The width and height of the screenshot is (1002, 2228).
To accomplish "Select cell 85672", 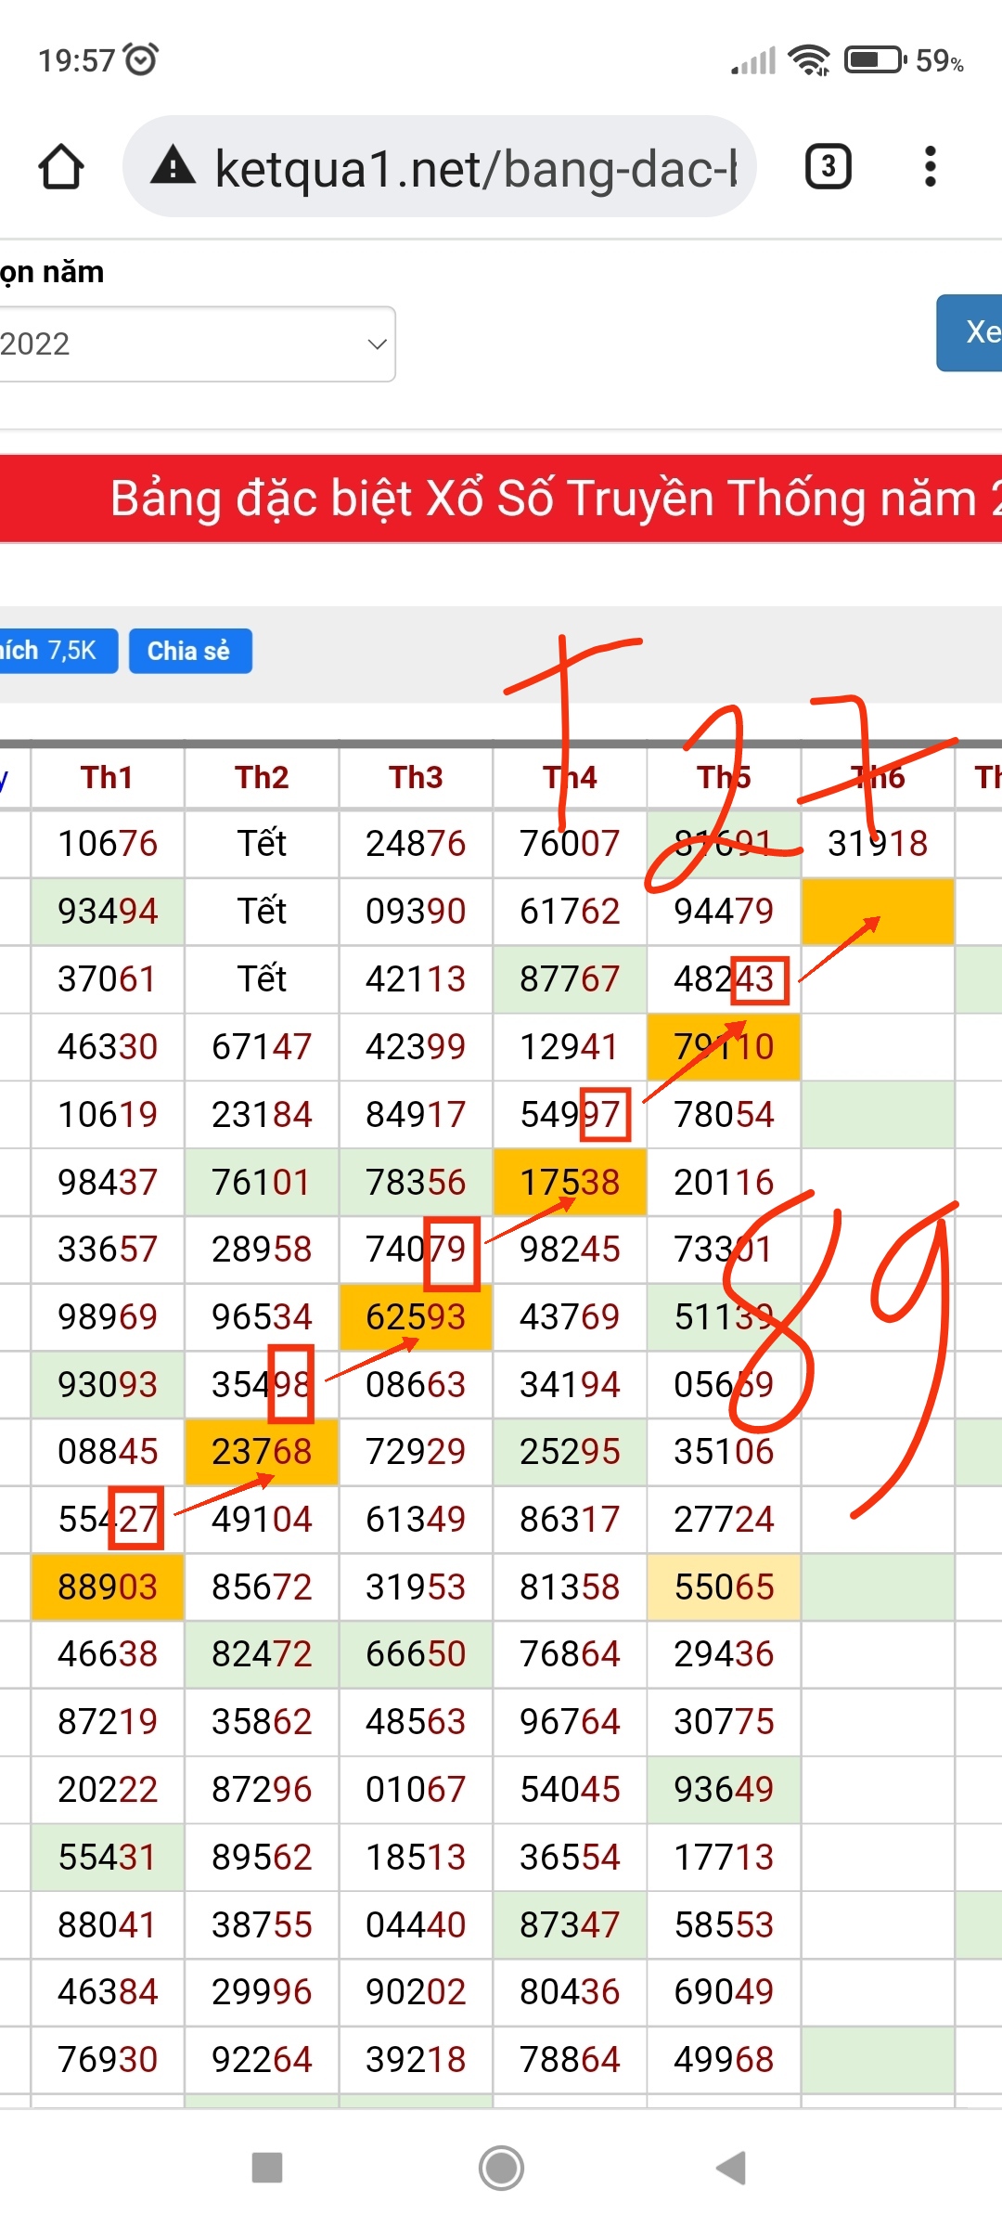I will (262, 1587).
